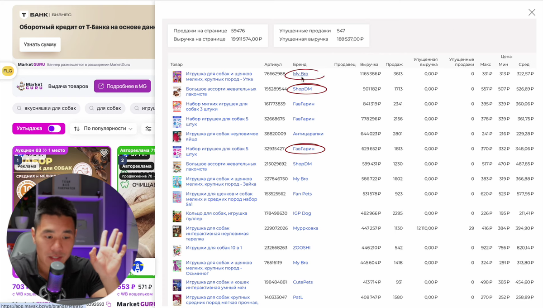
Task: Close the sales table overlay panel
Action: 532,12
